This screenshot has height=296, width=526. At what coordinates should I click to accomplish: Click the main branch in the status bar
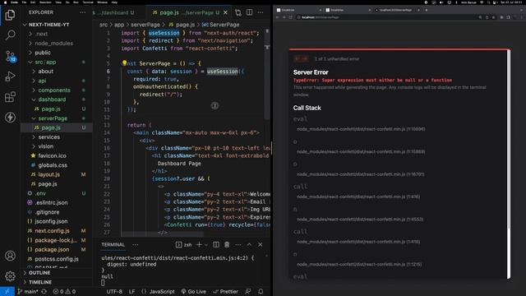(x=27, y=291)
